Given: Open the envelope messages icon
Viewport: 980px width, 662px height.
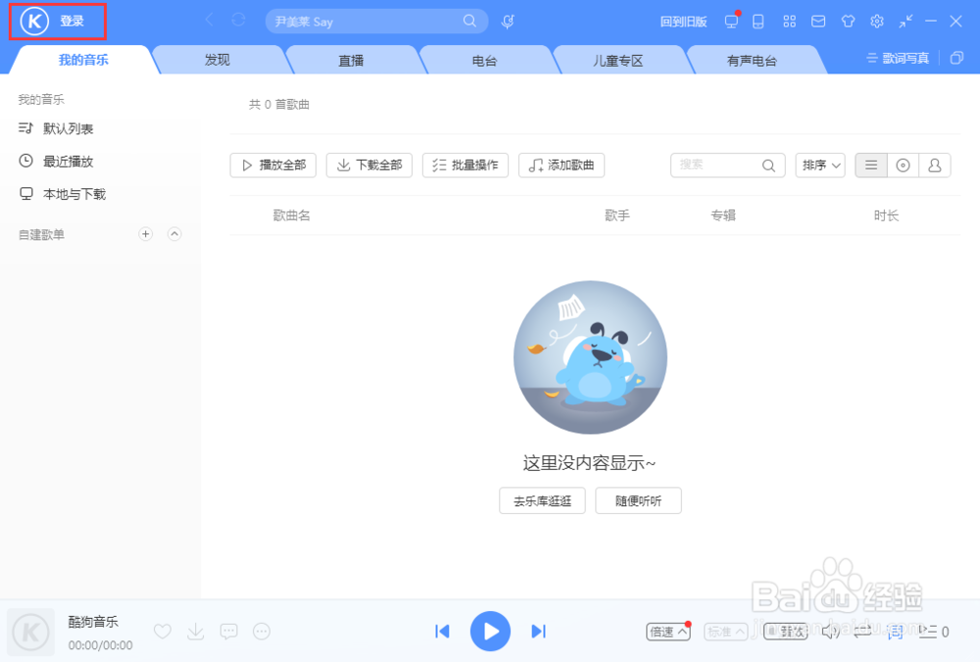Looking at the screenshot, I should [x=818, y=22].
